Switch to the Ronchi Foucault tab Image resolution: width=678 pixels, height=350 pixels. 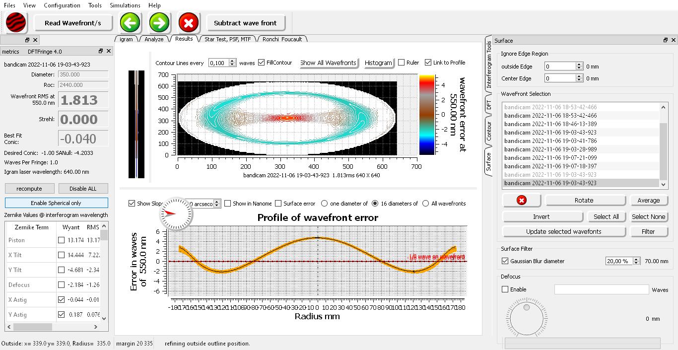(x=282, y=39)
